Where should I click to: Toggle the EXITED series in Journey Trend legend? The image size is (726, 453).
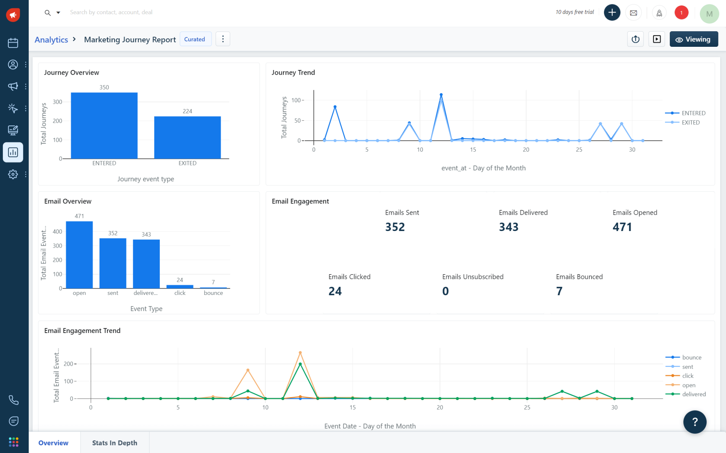(x=690, y=122)
